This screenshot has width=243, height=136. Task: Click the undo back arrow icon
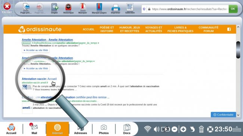click(192, 129)
